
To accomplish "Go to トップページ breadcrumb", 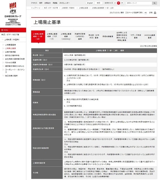I will 36,8.
